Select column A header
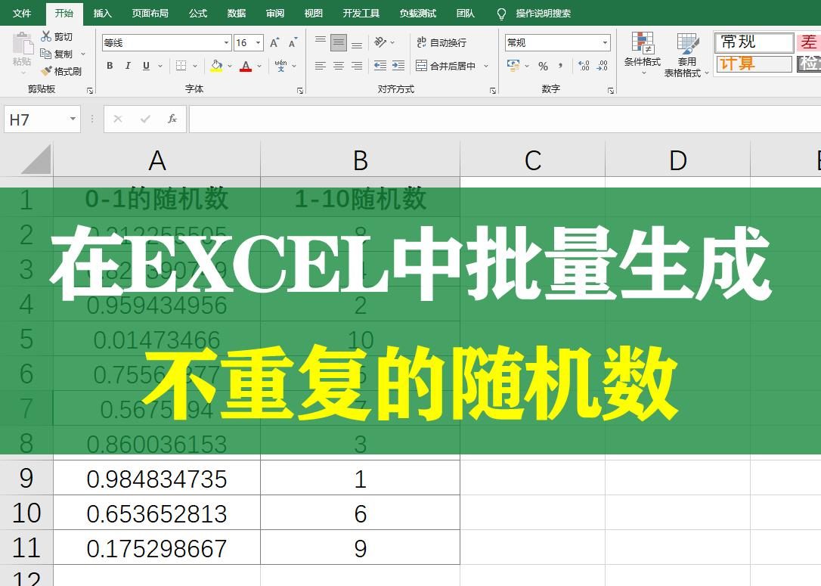 [156, 160]
